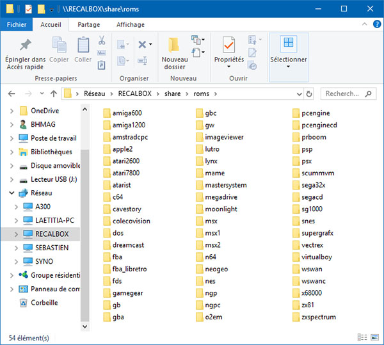
Task: Click RECALBOX in the address breadcrumb
Action: click(134, 93)
